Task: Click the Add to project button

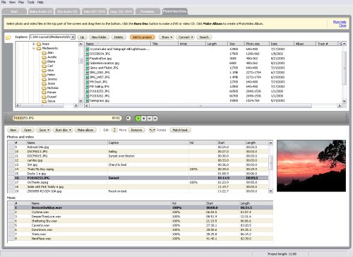Action: pyautogui.click(x=142, y=37)
